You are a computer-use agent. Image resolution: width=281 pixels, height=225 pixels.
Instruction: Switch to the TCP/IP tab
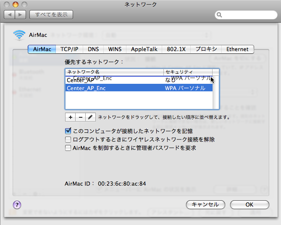tap(69, 49)
